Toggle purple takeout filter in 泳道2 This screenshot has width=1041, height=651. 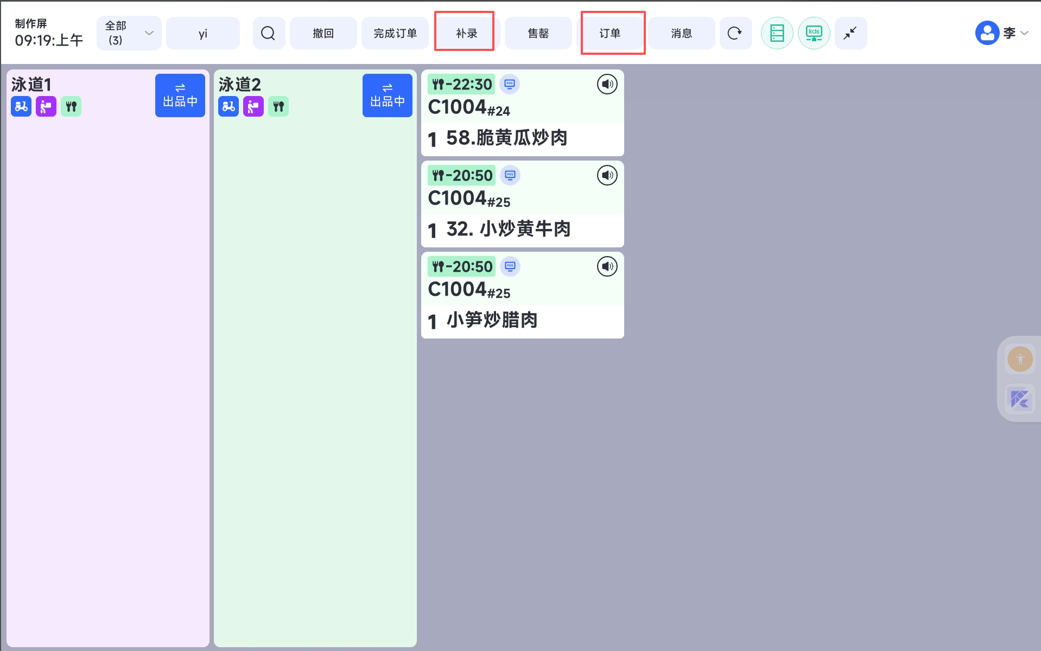(253, 107)
